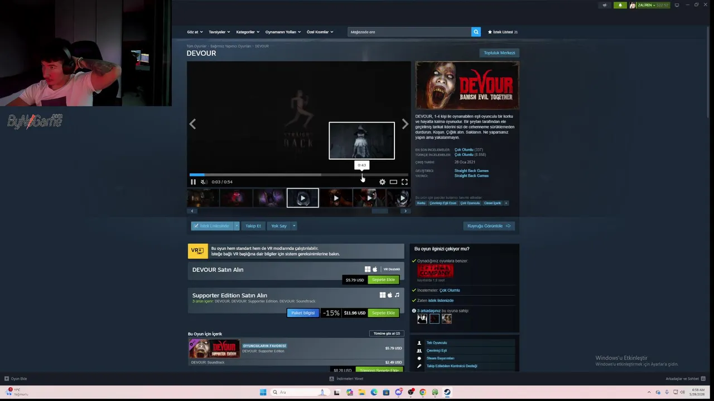Go to next media with right arrow

pyautogui.click(x=405, y=124)
